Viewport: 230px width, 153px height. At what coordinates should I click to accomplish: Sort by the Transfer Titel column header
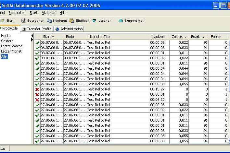[x=118, y=37]
